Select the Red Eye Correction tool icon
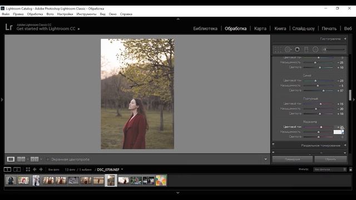 [x=297, y=49]
